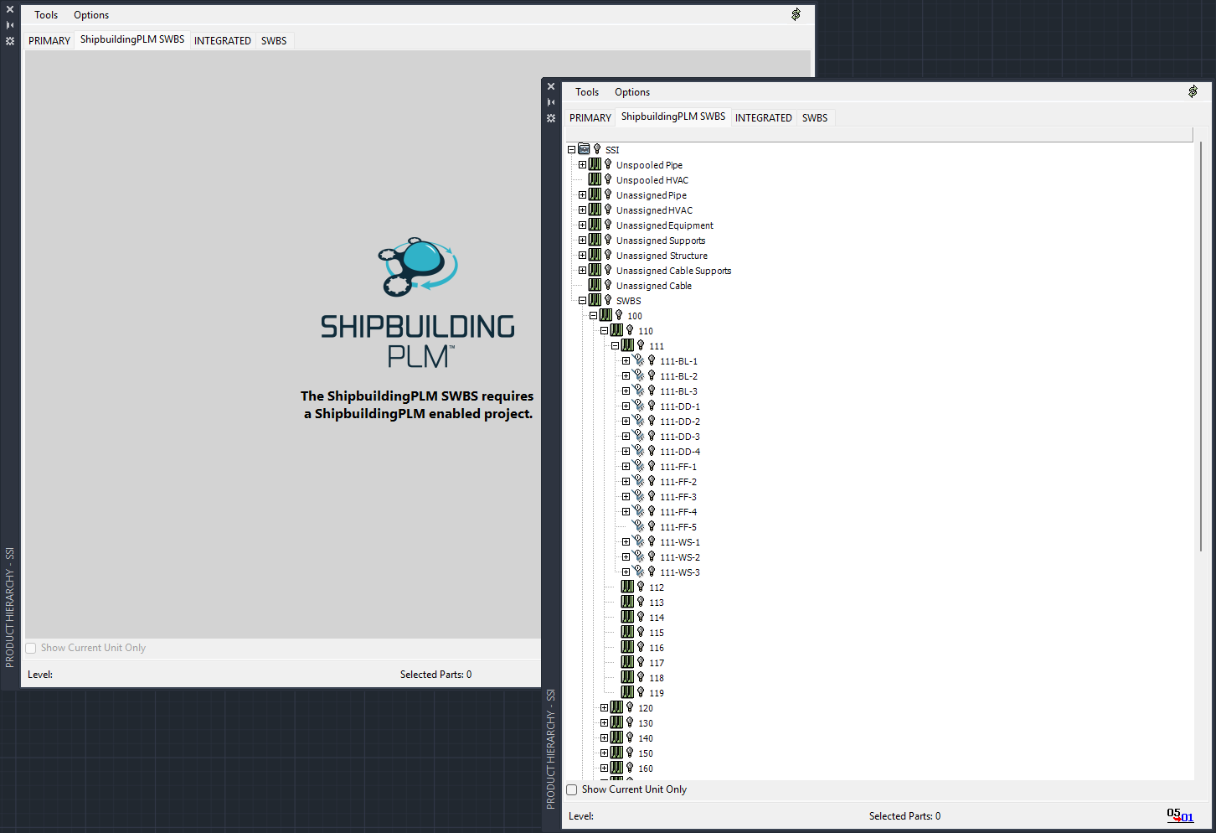Click the 05-01 renumber icon in status bar

[x=1180, y=815]
